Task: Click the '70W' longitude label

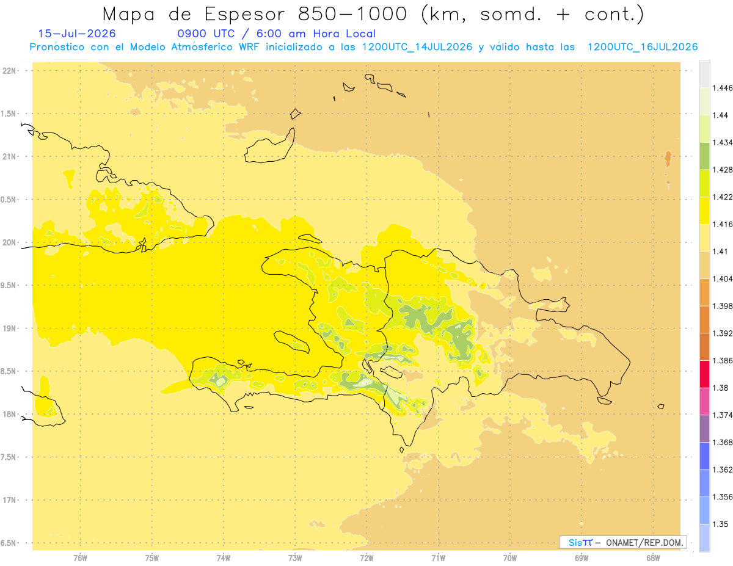Action: (x=510, y=558)
